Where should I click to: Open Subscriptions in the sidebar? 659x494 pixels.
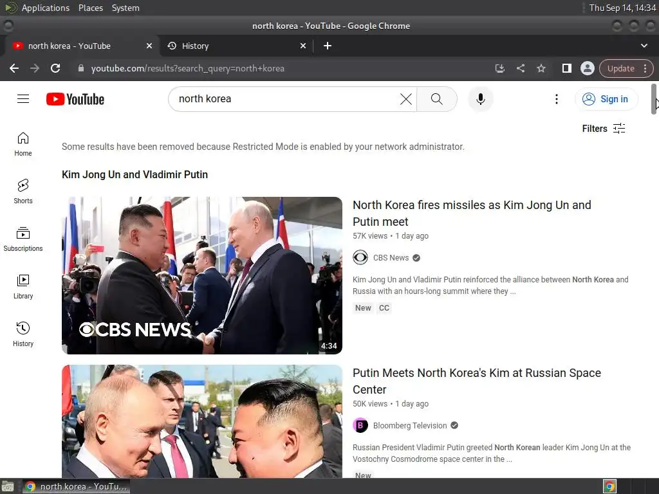23,239
